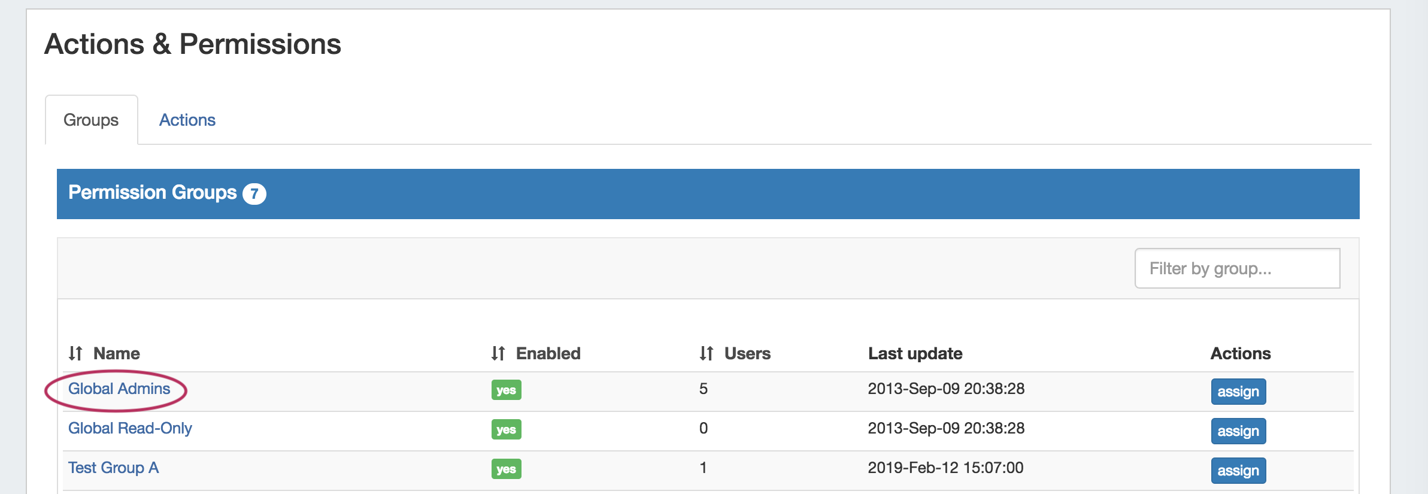Viewport: 1428px width, 494px height.
Task: Click the Permission Groups panel heading
Action: coord(153,193)
